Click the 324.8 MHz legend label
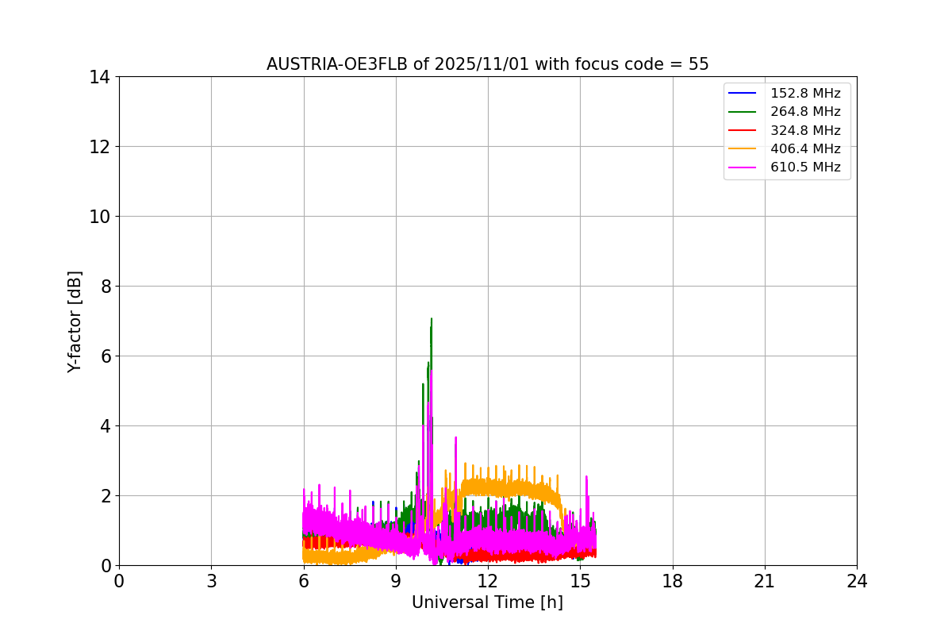The image size is (952, 635). click(805, 130)
